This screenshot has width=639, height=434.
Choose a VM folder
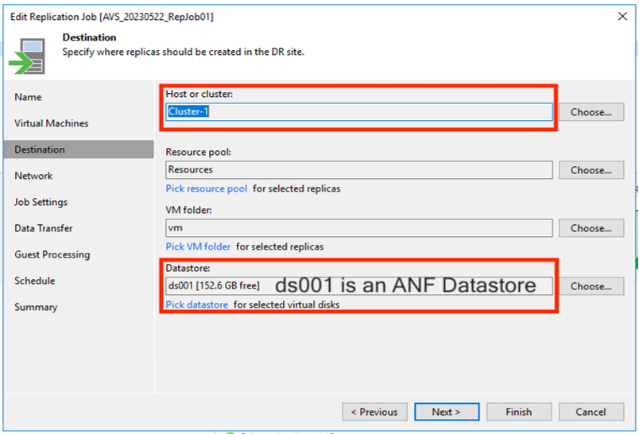point(591,228)
